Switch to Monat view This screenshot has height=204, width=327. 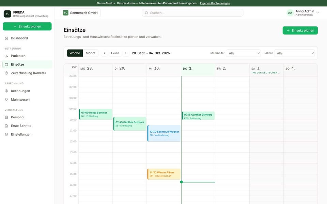tap(91, 53)
